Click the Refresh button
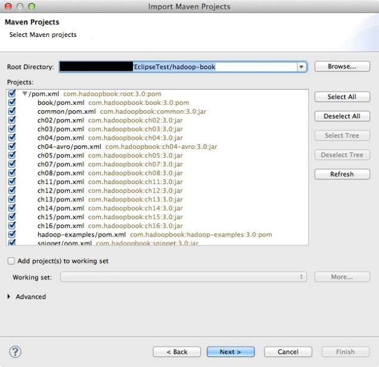The image size is (379, 367). (x=341, y=174)
